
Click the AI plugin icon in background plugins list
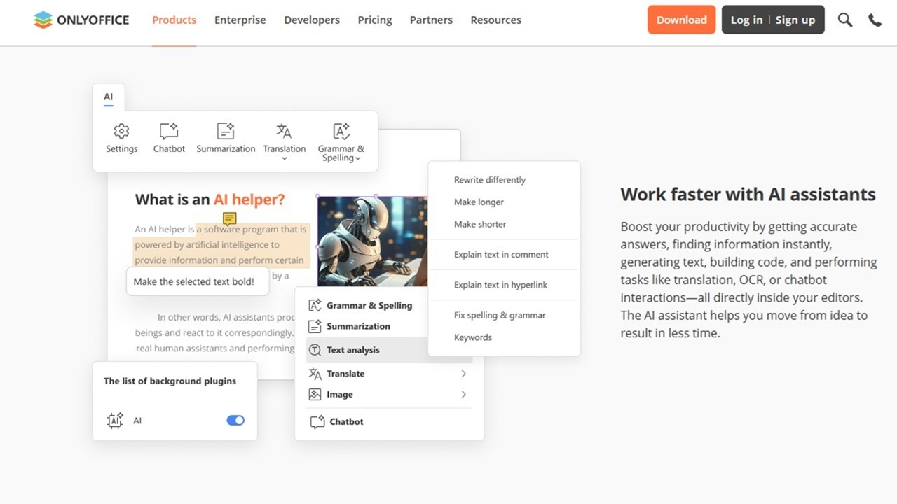pyautogui.click(x=115, y=420)
